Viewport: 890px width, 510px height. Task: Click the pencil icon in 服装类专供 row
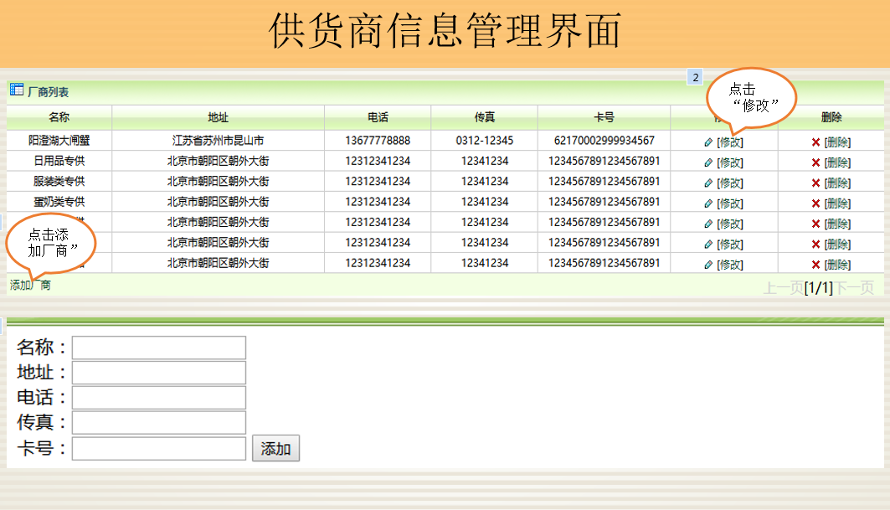[708, 183]
